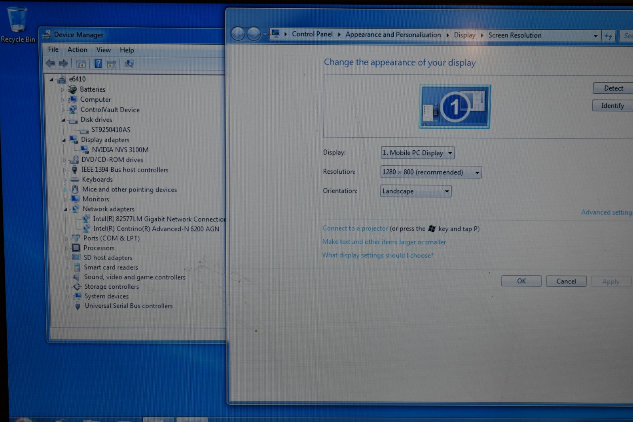Click the NVIDIA NVS 3100M adapter icon

[85, 149]
